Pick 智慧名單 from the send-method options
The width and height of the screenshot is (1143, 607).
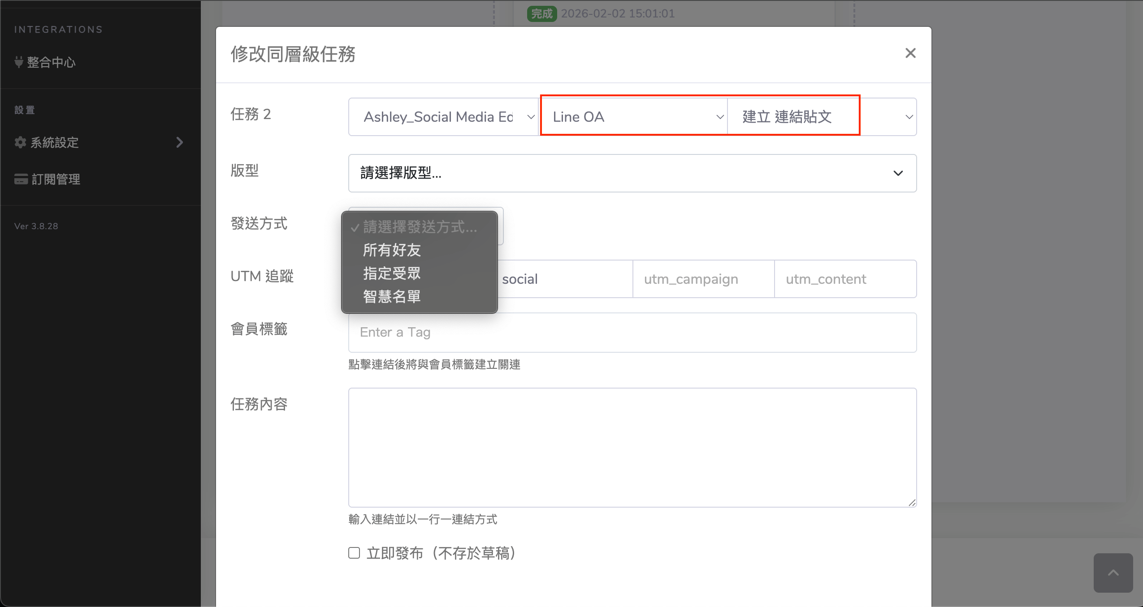[392, 297]
